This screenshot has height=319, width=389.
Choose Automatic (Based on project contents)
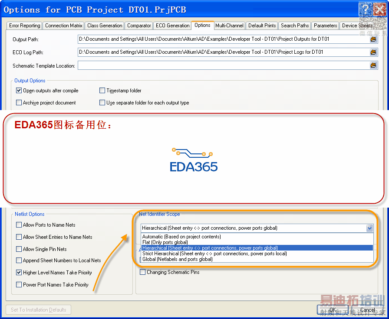pos(257,237)
